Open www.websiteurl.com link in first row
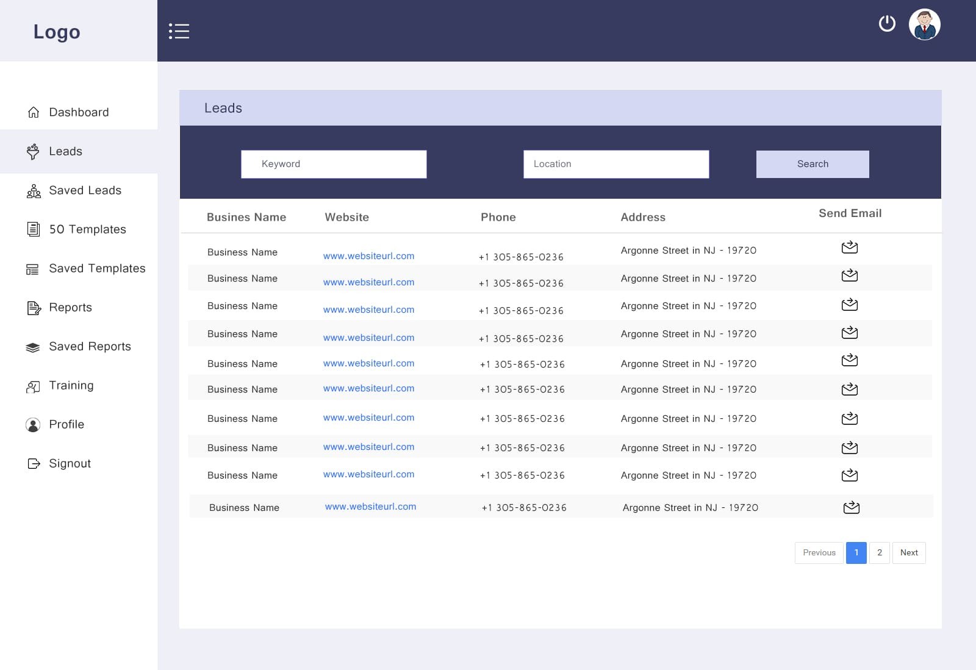Viewport: 976px width, 670px height. 368,256
